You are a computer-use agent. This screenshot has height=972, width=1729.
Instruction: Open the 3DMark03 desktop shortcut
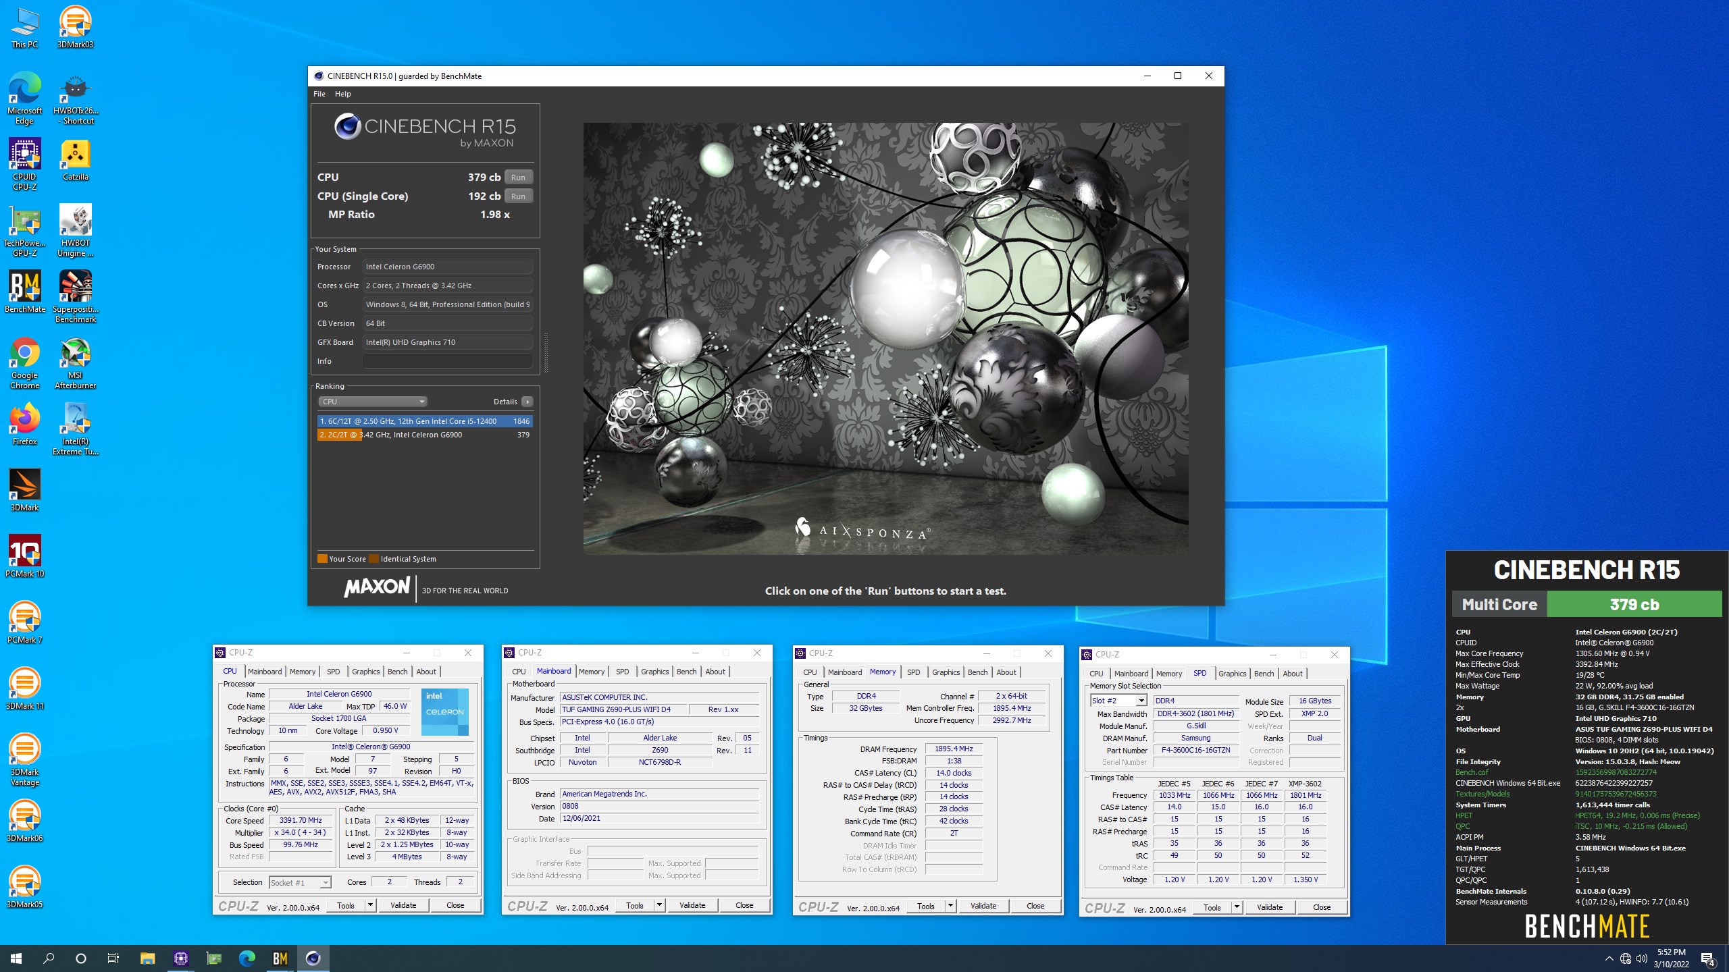point(75,28)
